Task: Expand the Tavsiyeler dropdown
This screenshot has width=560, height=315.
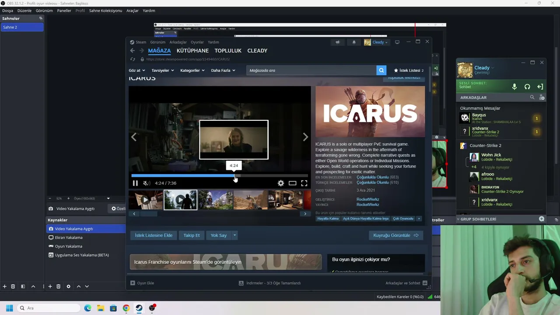Action: (x=163, y=70)
